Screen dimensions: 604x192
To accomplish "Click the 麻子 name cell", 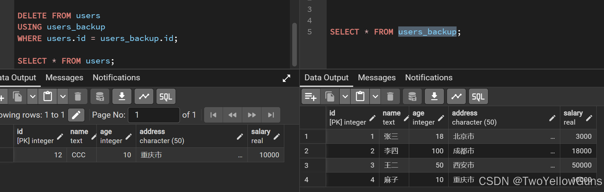I will pos(394,180).
